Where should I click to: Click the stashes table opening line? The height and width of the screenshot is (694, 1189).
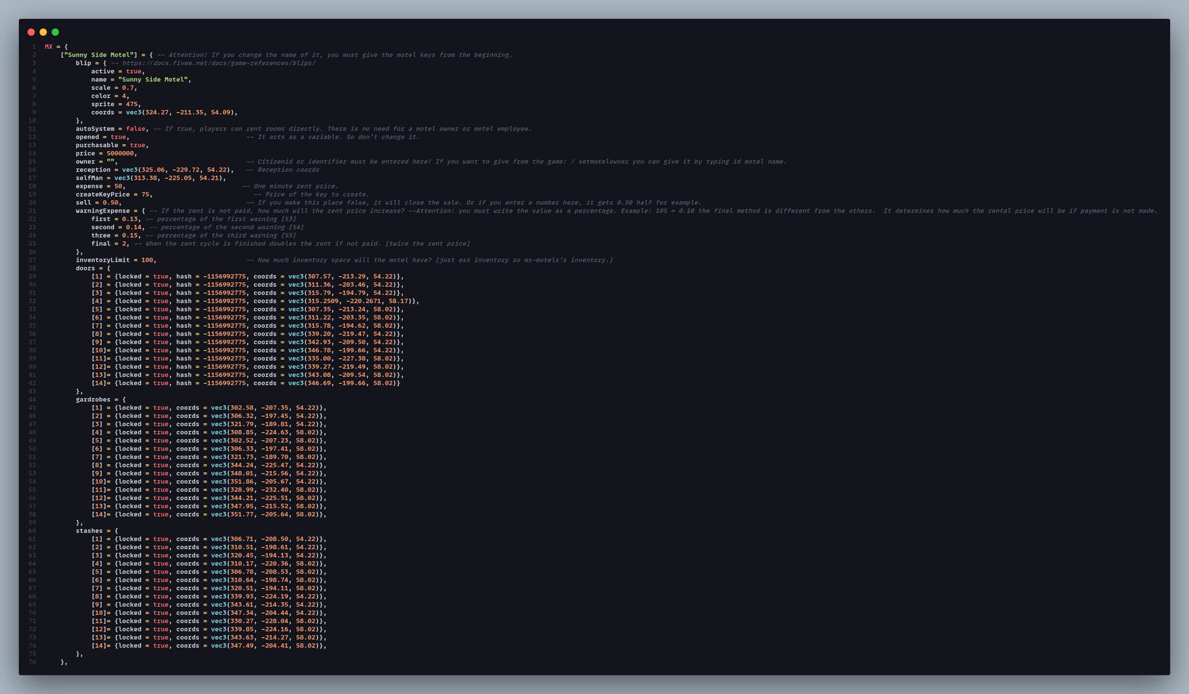(x=97, y=531)
